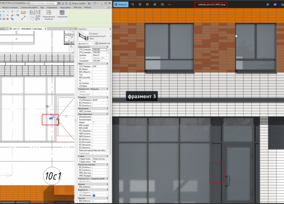
Task: Click the star favorites icon in title bar
Action: (67, 4)
